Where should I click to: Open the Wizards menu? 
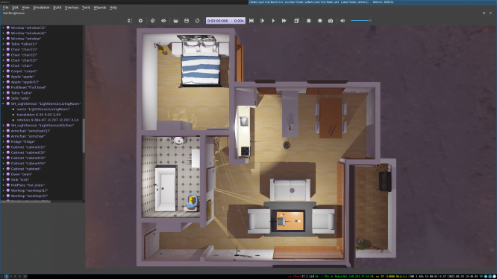tap(99, 7)
